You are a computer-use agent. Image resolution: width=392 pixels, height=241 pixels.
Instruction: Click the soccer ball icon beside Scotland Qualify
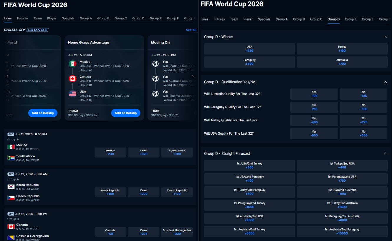point(156,64)
